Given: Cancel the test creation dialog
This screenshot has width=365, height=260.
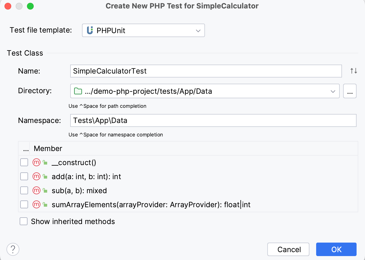Looking at the screenshot, I should pyautogui.click(x=288, y=249).
